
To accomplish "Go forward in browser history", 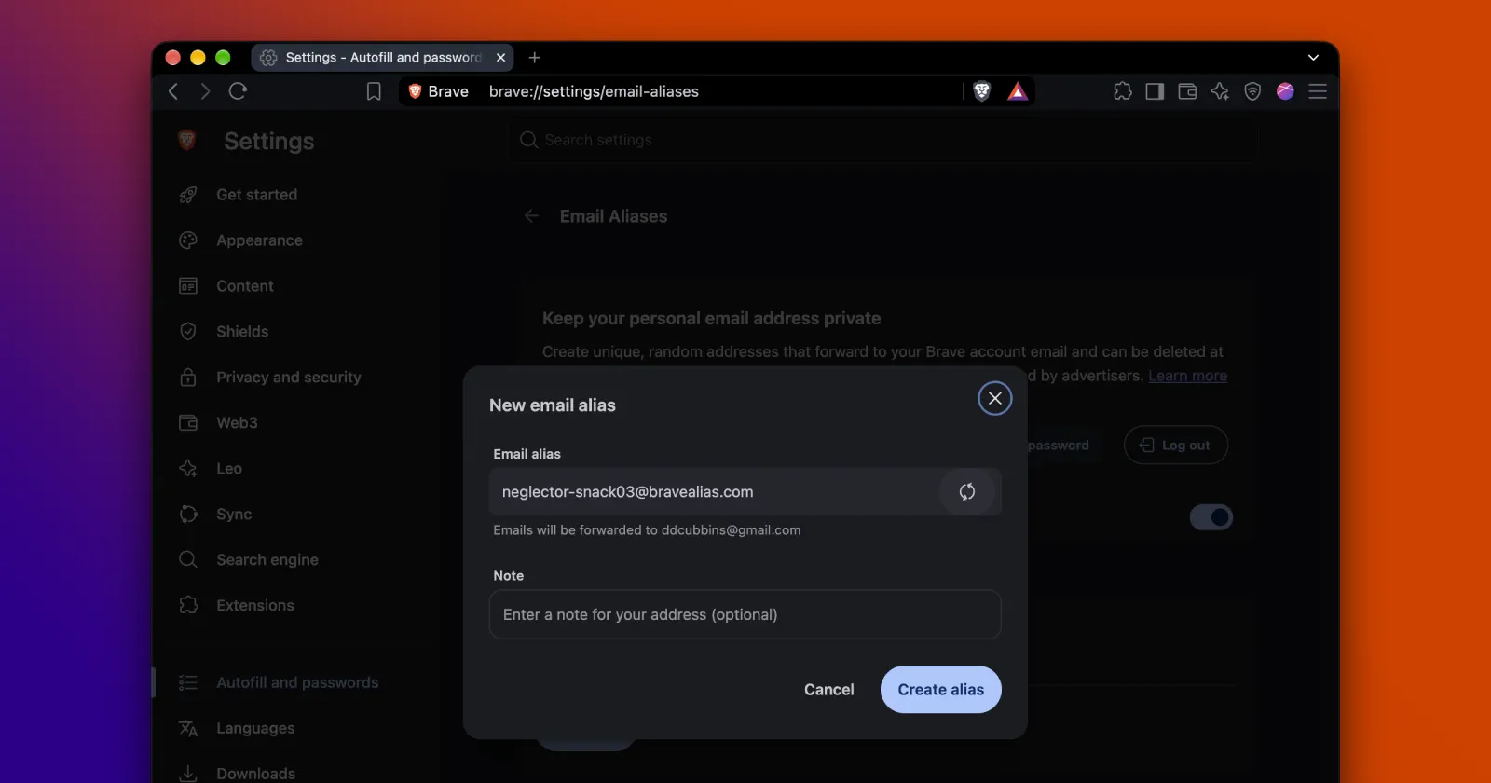I will (x=205, y=91).
